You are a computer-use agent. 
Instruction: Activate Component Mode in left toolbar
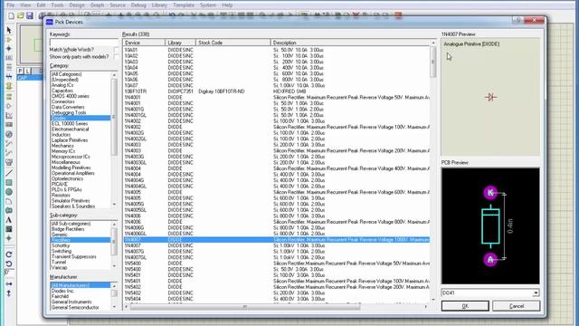(9, 40)
